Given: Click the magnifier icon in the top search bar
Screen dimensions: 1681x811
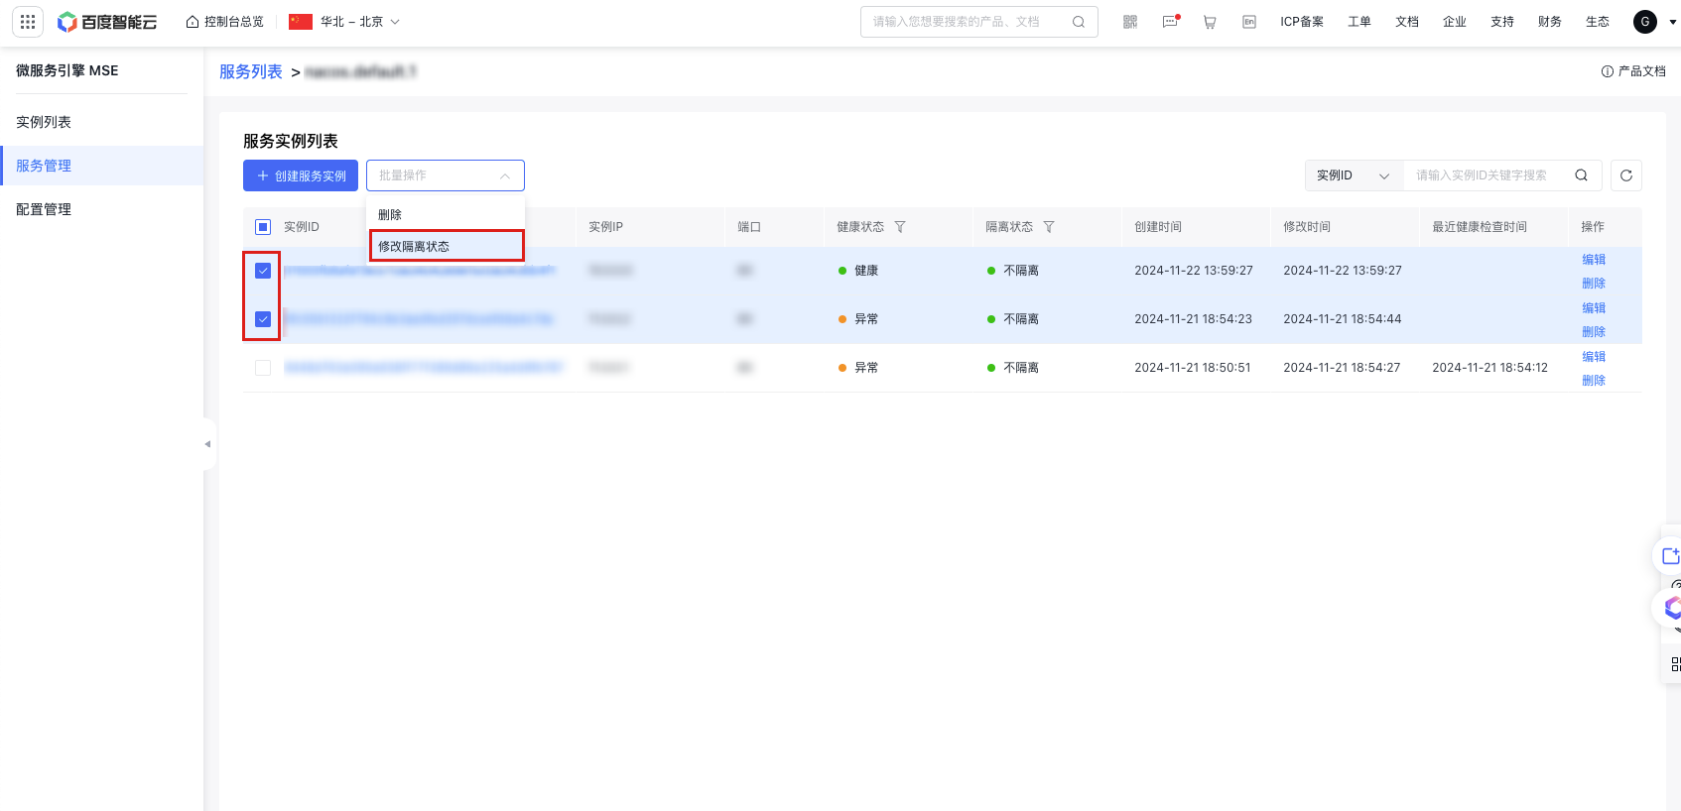Looking at the screenshot, I should 1079,22.
